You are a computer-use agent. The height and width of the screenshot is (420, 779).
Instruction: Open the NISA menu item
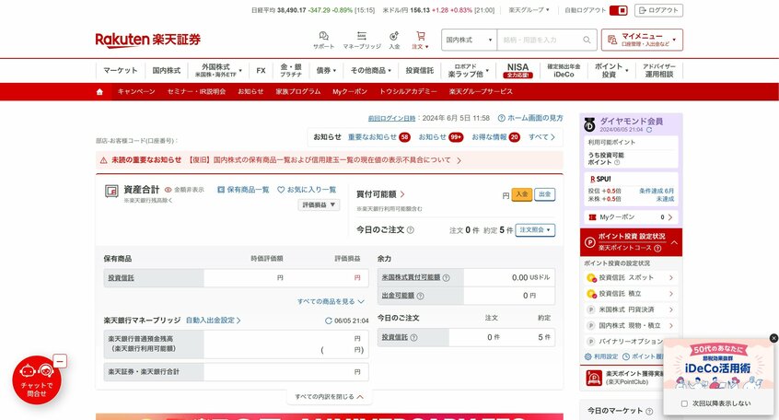point(517,71)
